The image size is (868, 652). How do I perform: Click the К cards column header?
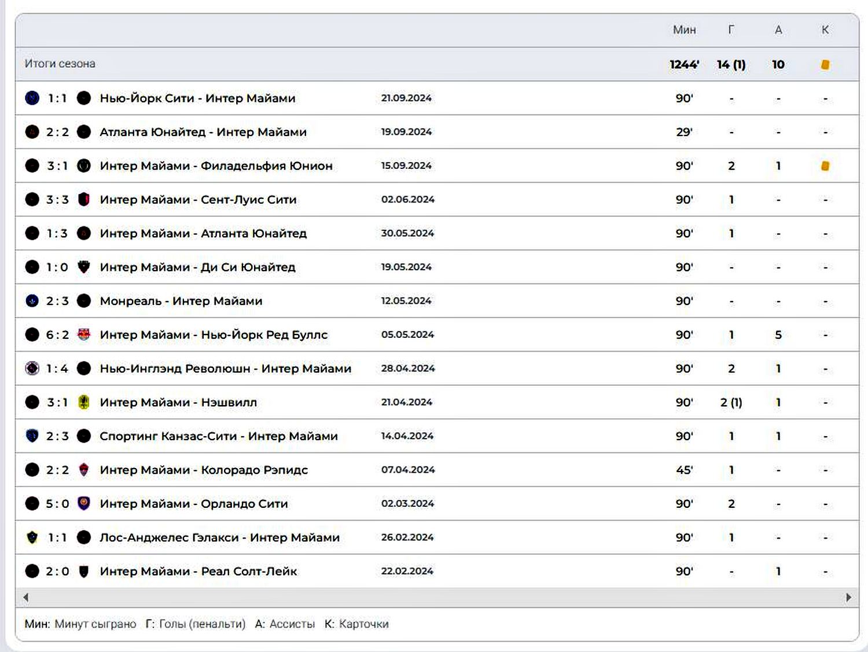click(825, 30)
